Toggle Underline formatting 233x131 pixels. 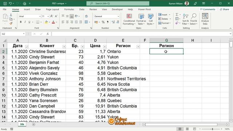pos(29,22)
